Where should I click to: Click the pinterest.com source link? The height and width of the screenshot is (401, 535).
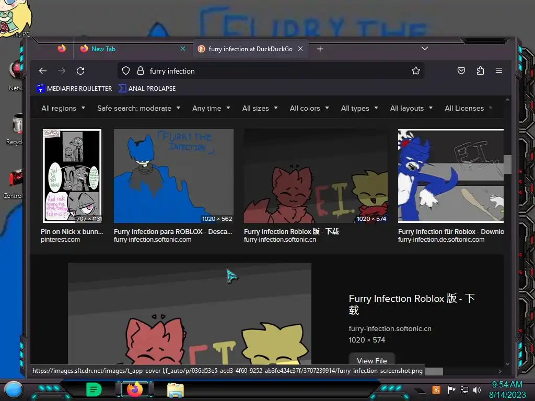point(61,239)
